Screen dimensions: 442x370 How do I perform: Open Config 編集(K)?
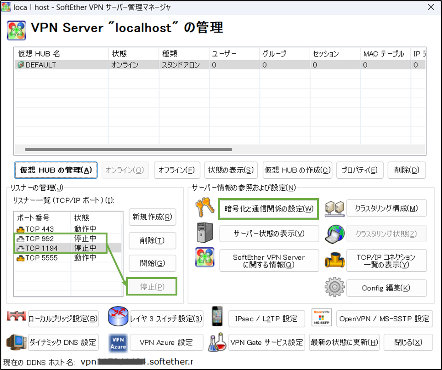point(386,288)
